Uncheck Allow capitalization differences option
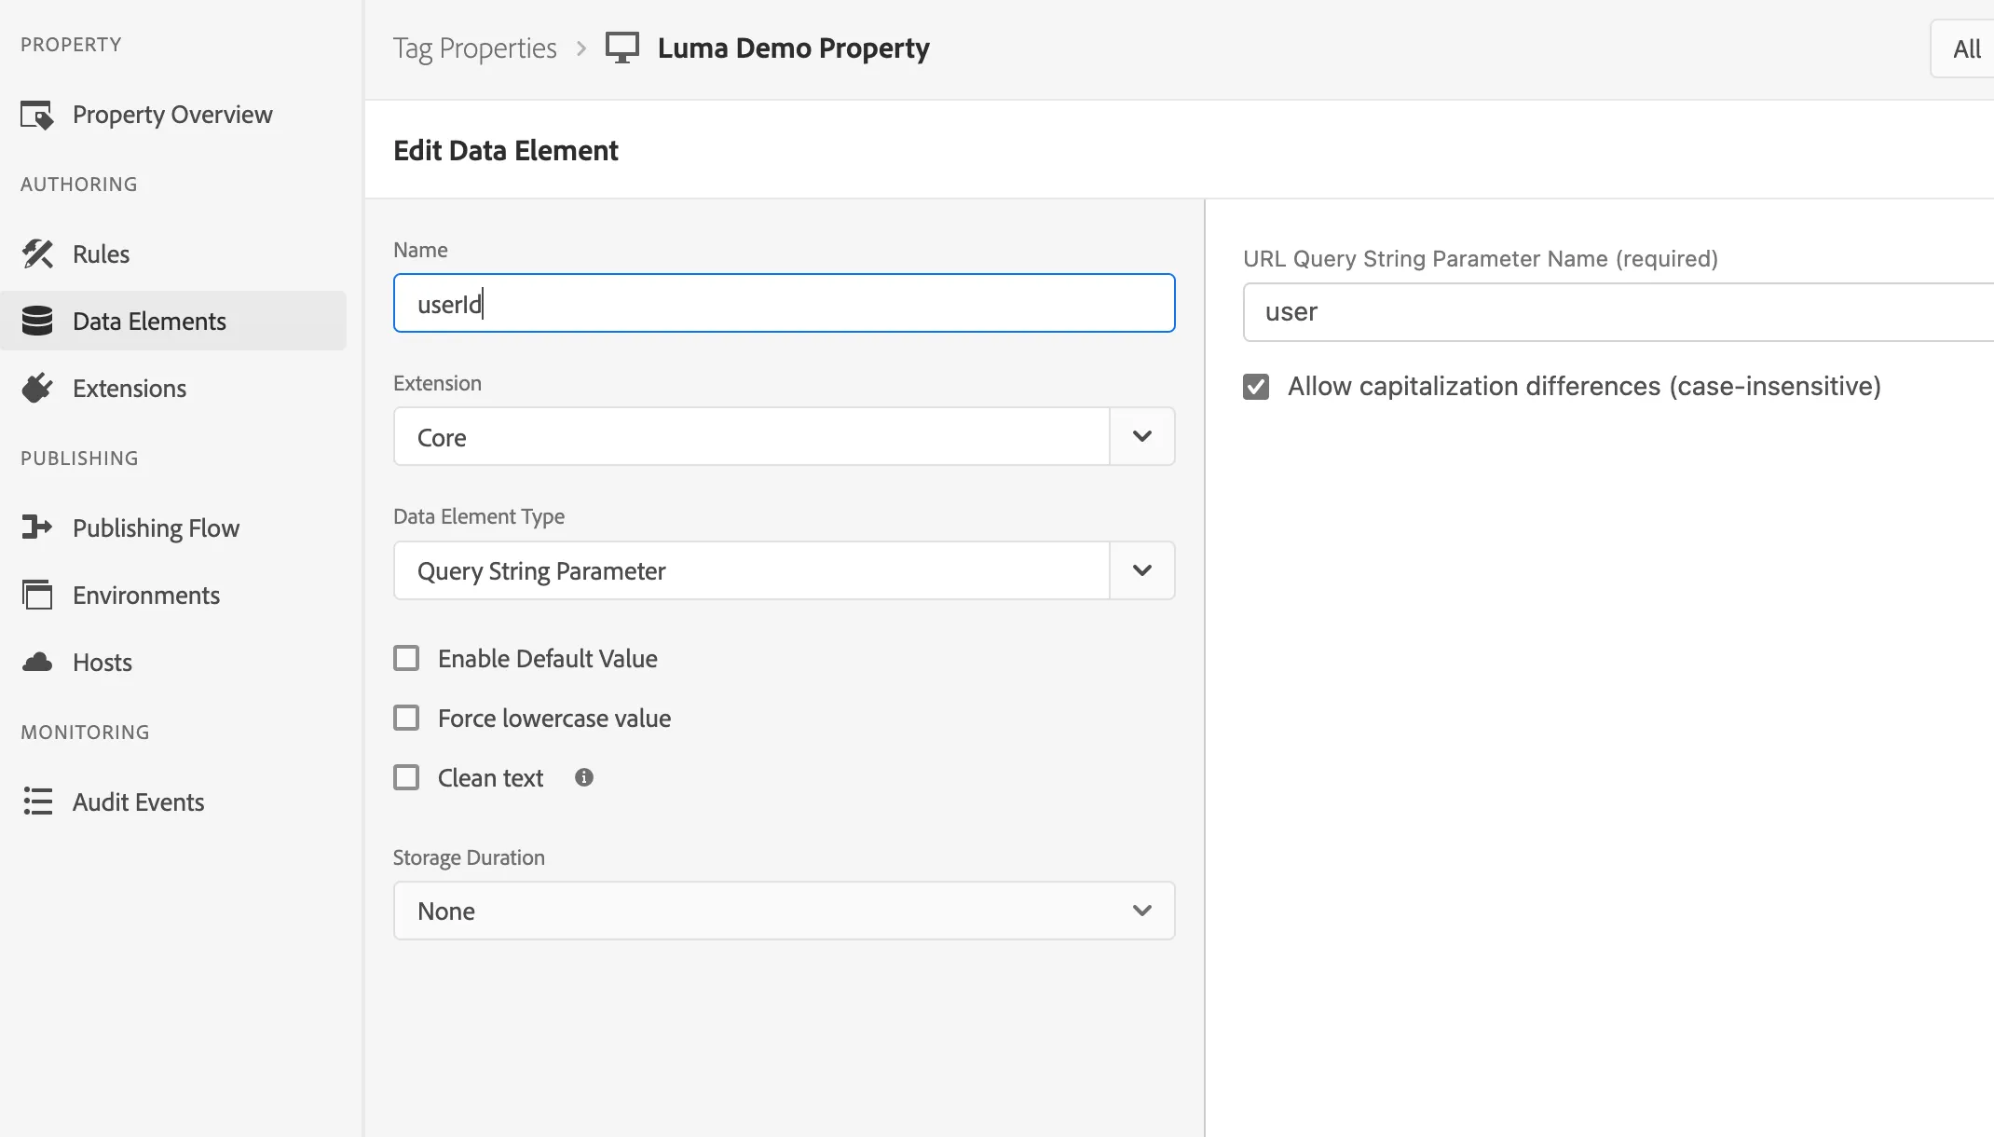The width and height of the screenshot is (1994, 1137). [1256, 386]
